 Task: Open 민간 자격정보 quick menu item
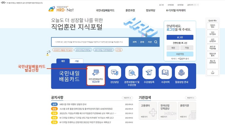[213, 40]
